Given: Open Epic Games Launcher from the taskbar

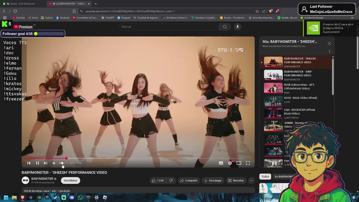Looking at the screenshot, I should (47, 198).
